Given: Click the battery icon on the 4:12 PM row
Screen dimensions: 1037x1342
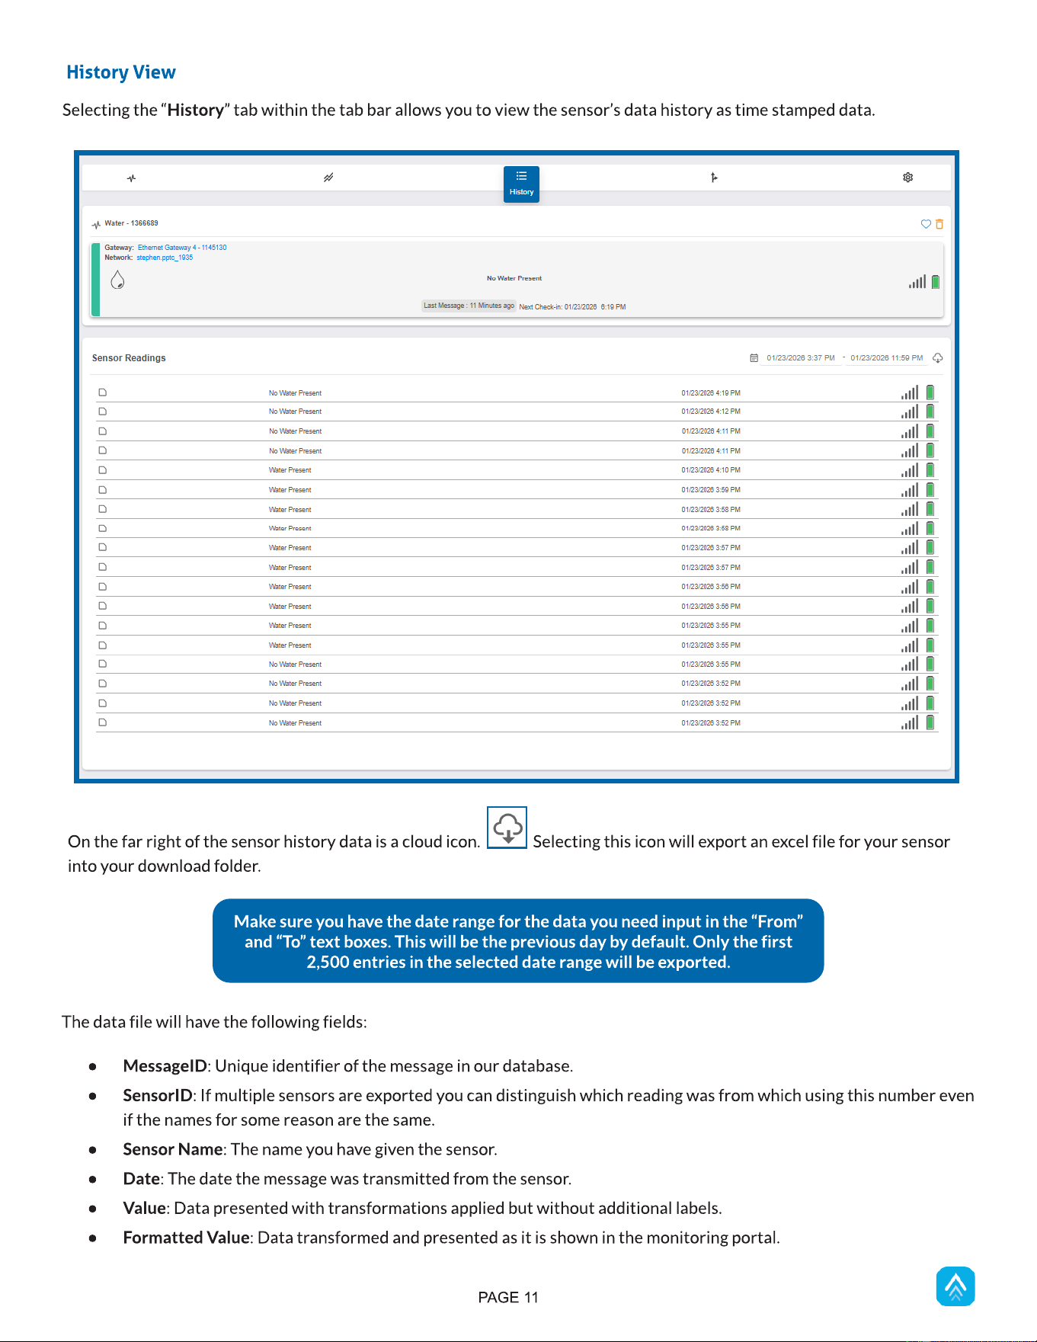Looking at the screenshot, I should click(x=930, y=412).
